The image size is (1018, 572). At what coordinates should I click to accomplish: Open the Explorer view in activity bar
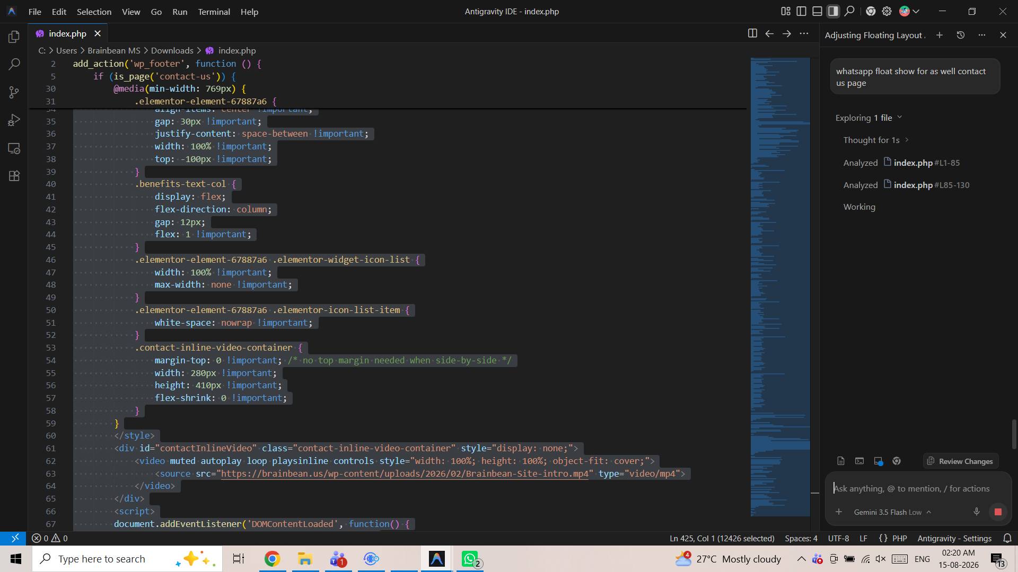[x=14, y=37]
